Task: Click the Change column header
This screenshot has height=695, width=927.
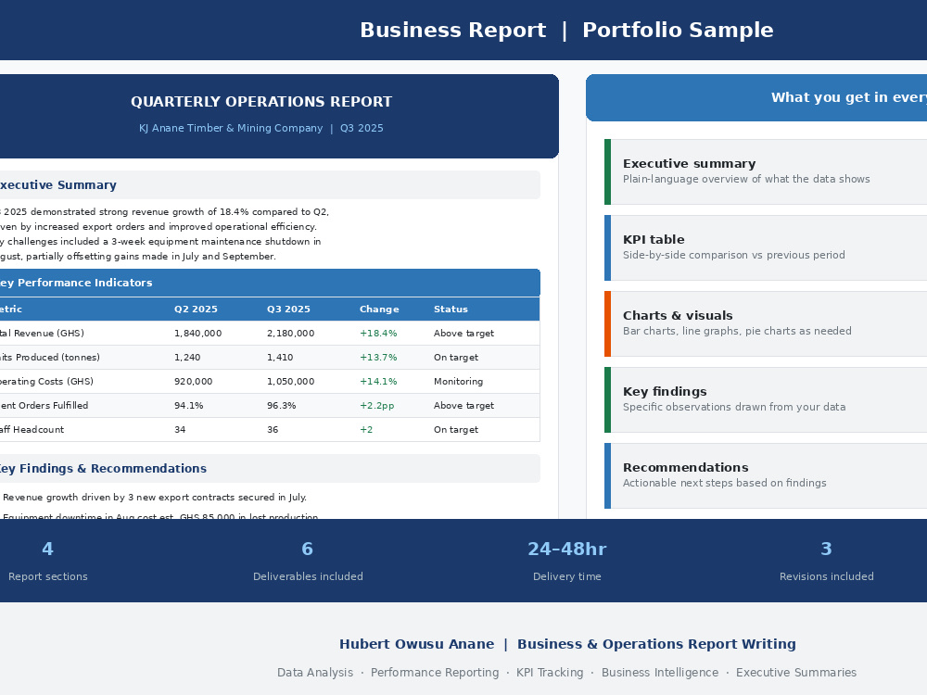Action: (x=379, y=310)
